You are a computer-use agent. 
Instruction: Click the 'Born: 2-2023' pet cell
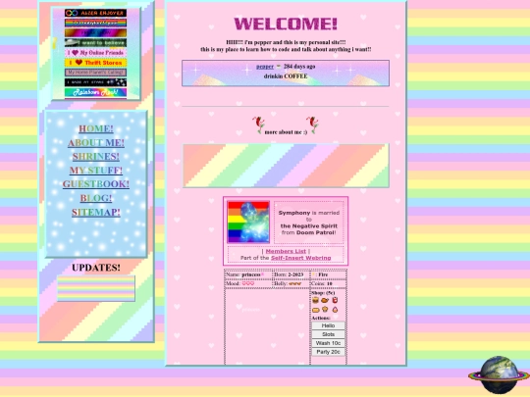click(291, 274)
